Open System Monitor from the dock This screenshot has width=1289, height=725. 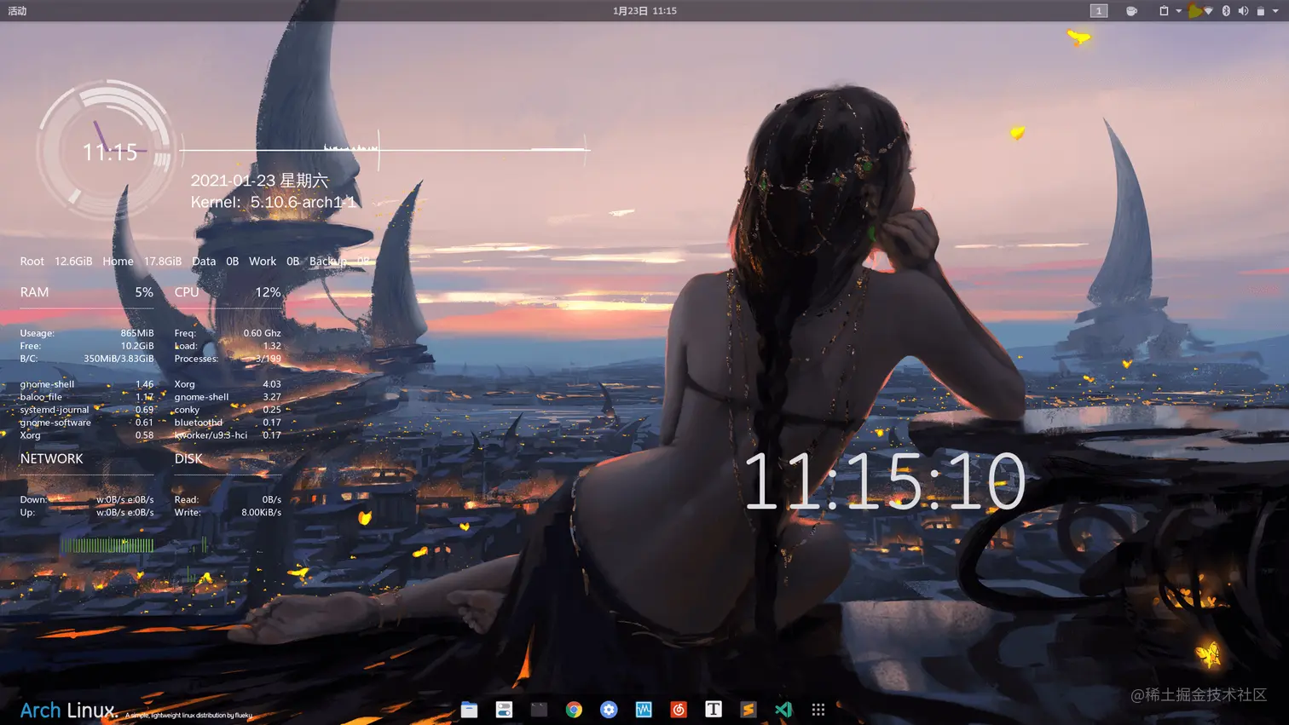click(644, 710)
